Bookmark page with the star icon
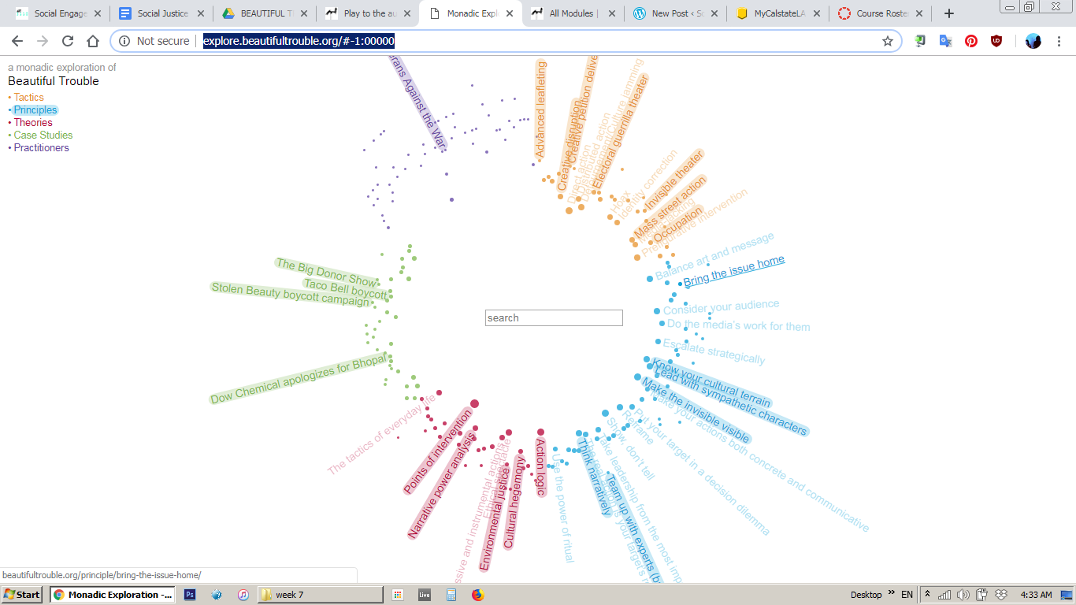Image resolution: width=1076 pixels, height=605 pixels. pos(888,41)
